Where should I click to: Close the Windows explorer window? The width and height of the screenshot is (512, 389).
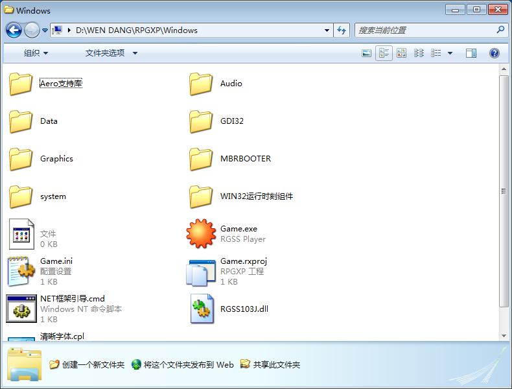[498, 10]
